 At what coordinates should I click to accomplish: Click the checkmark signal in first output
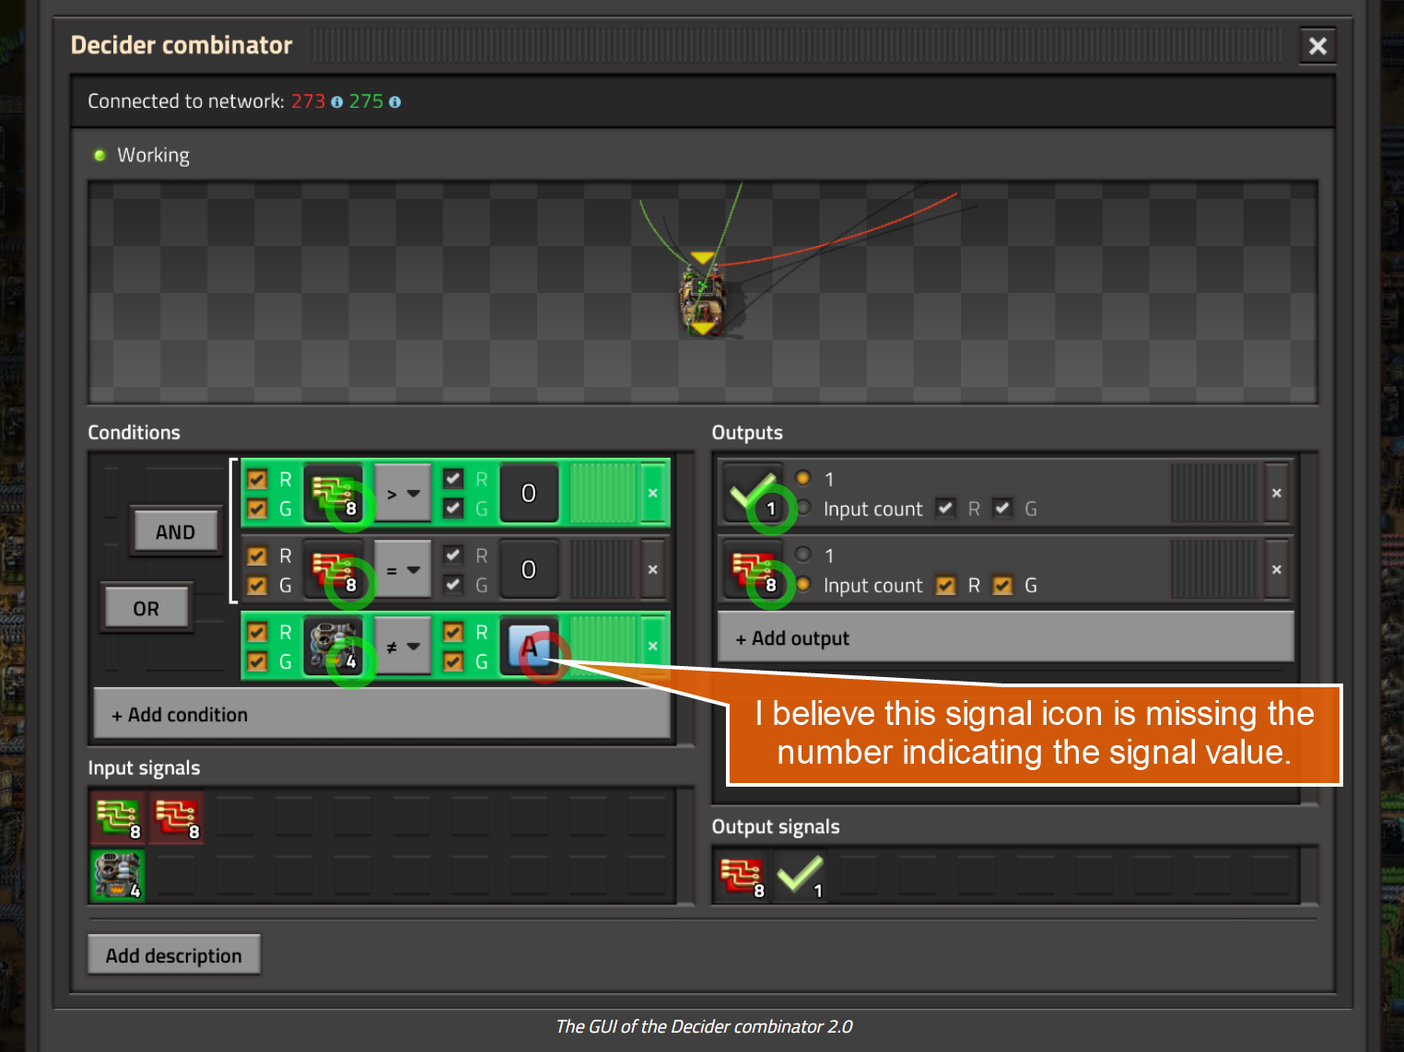click(752, 493)
